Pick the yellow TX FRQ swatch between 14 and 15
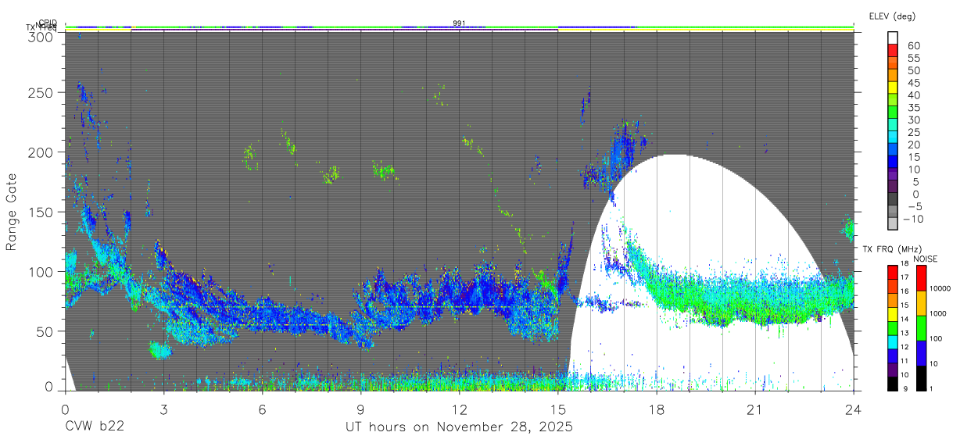The width and height of the screenshot is (960, 443). 893,313
